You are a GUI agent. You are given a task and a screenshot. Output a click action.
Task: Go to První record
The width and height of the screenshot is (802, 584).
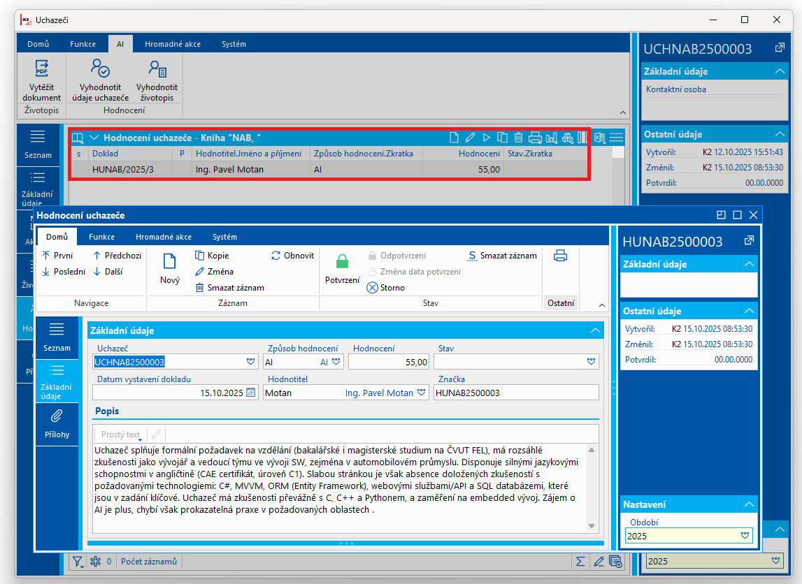click(58, 256)
